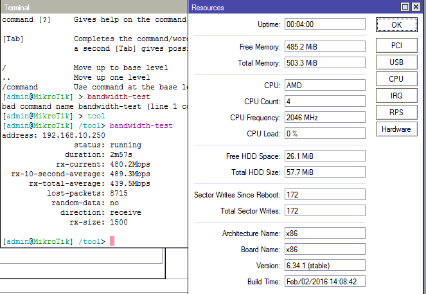Select the Total Sector Writes field
Image resolution: width=426 pixels, height=294 pixels.
click(325, 211)
